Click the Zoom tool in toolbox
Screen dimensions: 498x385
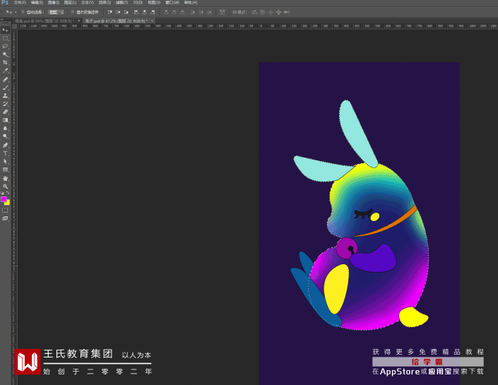(x=5, y=186)
